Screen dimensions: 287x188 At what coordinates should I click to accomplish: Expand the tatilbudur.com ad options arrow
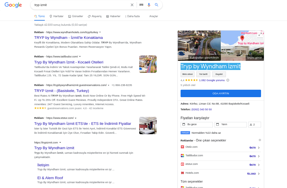pos(80,57)
